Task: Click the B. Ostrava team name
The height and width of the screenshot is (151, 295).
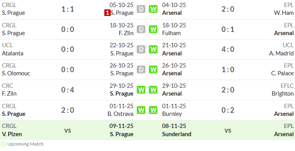Action: point(120,114)
